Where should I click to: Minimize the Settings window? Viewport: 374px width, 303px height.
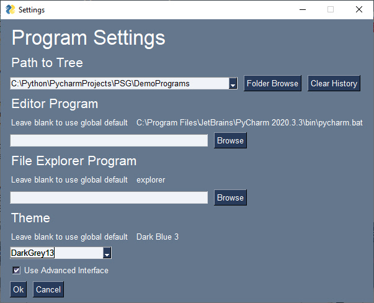(302, 9)
